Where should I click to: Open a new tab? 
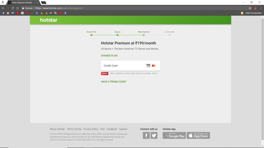[x=44, y=2]
